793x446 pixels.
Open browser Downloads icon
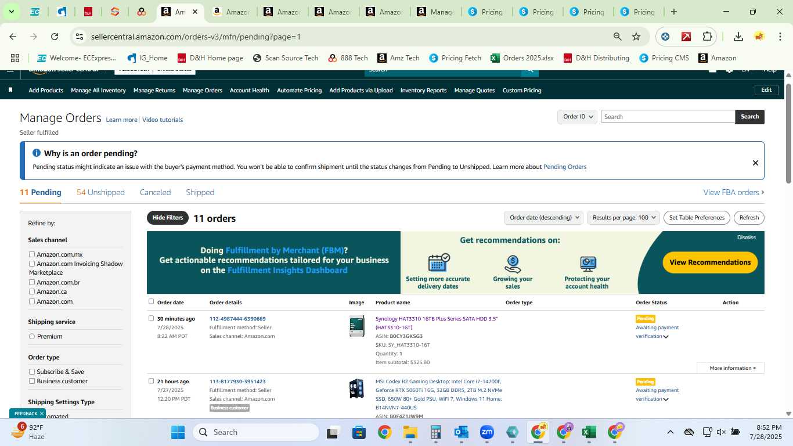(738, 37)
